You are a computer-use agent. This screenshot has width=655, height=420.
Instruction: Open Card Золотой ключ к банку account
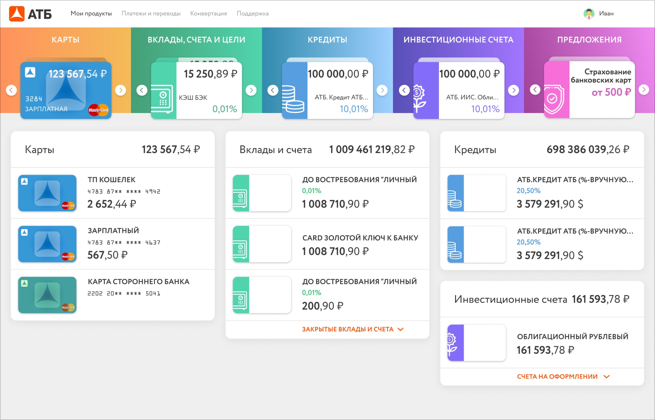point(360,238)
